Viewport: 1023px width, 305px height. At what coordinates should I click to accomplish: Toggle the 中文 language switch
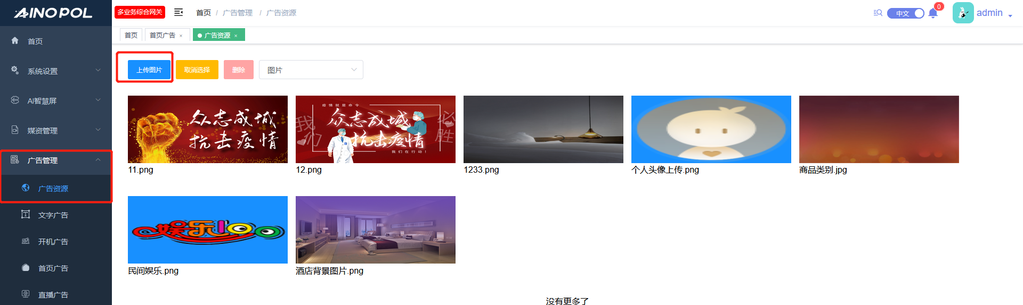tap(905, 13)
